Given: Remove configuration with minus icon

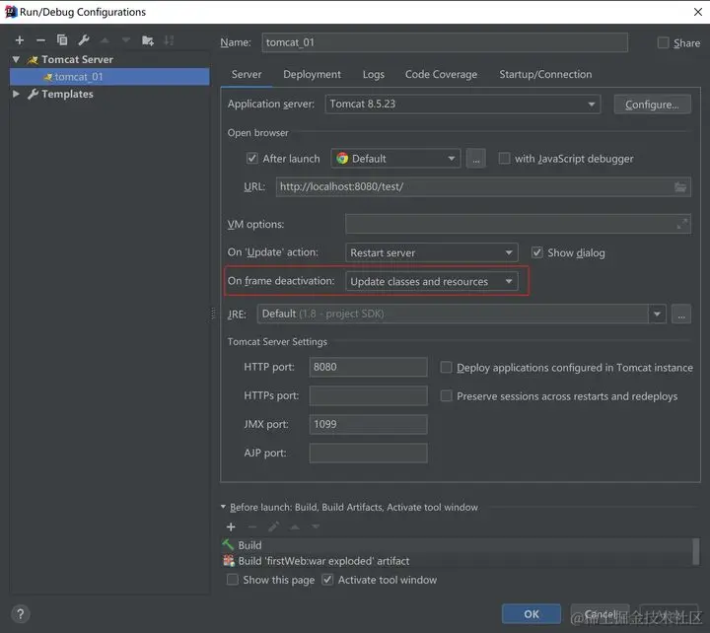Looking at the screenshot, I should 40,40.
